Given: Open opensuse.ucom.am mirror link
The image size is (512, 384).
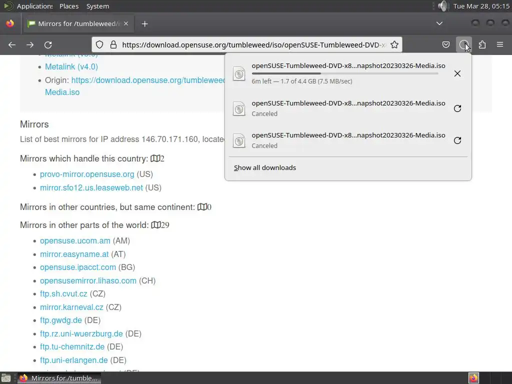Looking at the screenshot, I should pyautogui.click(x=75, y=240).
